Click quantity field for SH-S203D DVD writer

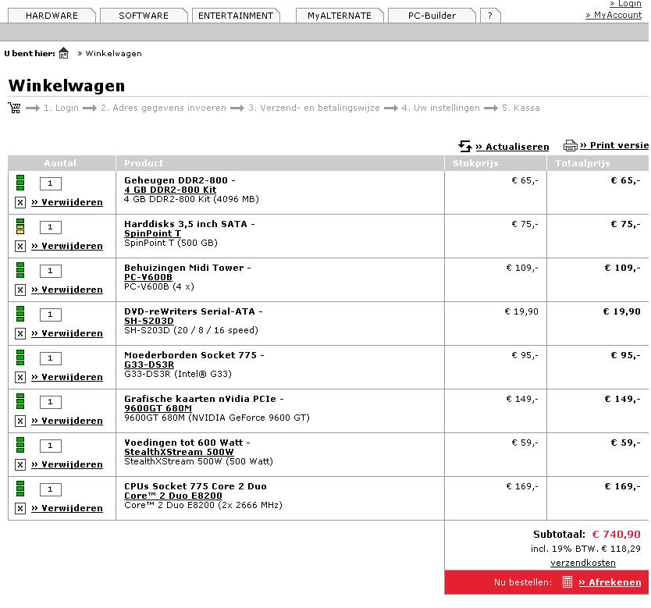tap(50, 315)
